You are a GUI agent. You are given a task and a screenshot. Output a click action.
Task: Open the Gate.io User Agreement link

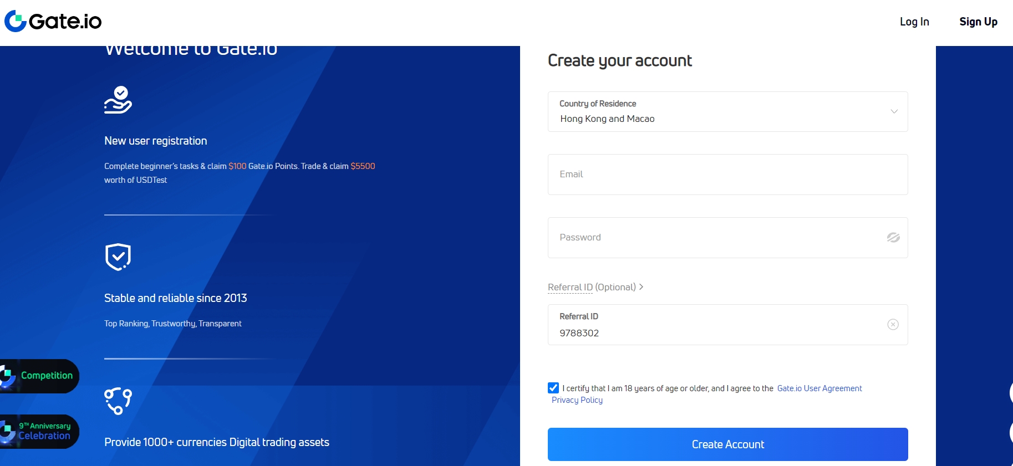[819, 388]
